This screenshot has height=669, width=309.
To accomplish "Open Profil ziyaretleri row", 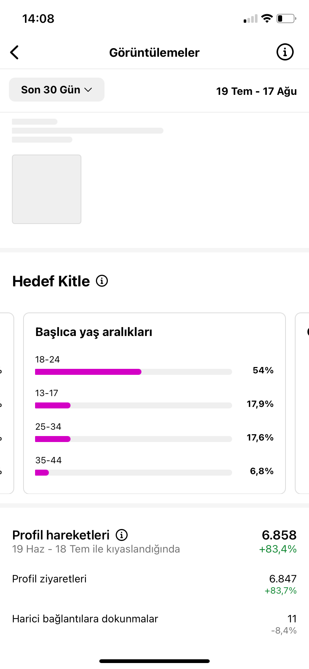I will 154,584.
